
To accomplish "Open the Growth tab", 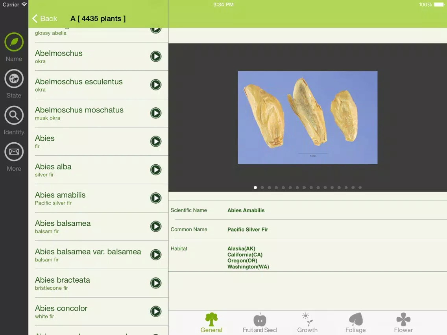I will pyautogui.click(x=307, y=323).
